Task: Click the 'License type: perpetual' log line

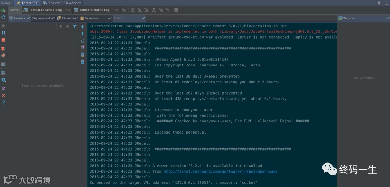Action: [148, 132]
